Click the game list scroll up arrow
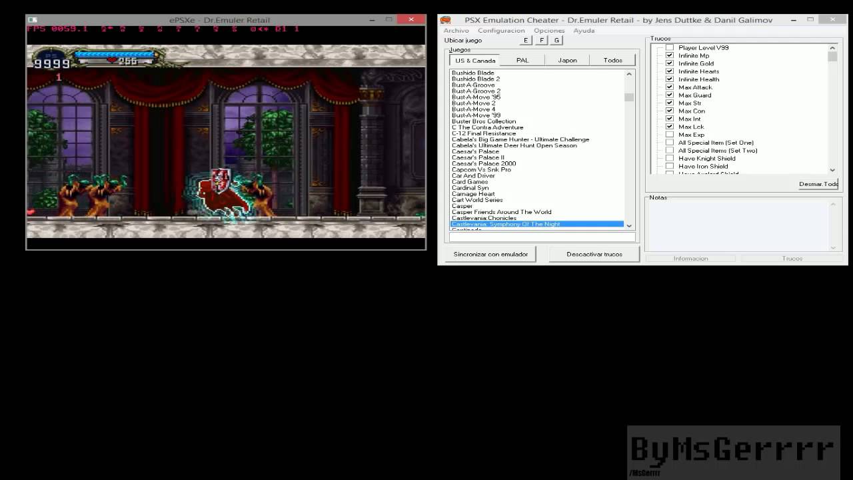The height and width of the screenshot is (480, 853). click(x=629, y=74)
